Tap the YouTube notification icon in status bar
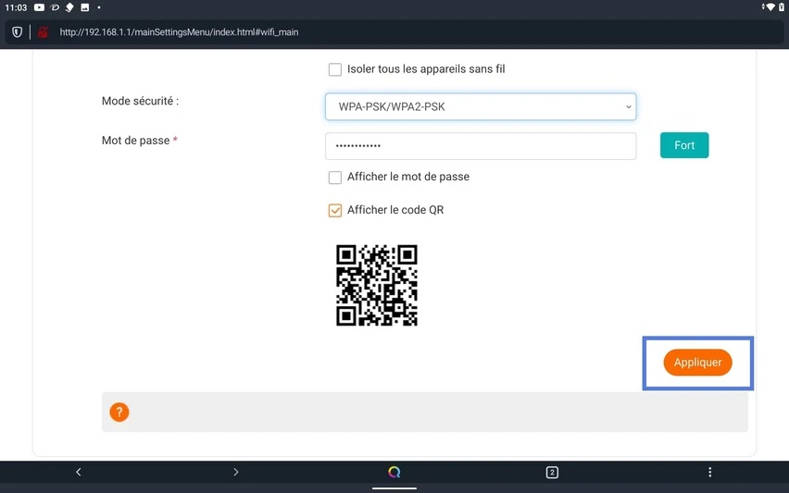The height and width of the screenshot is (493, 789). coord(39,7)
